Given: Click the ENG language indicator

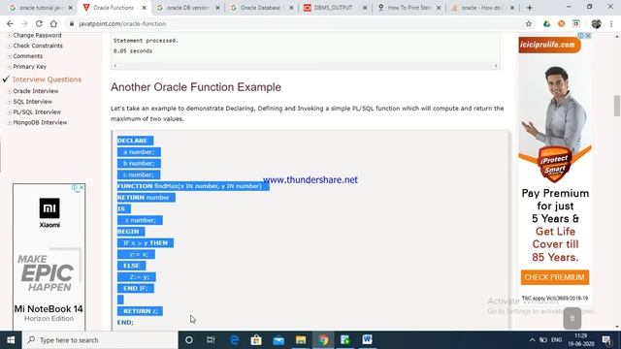Looking at the screenshot, I should coord(556,340).
